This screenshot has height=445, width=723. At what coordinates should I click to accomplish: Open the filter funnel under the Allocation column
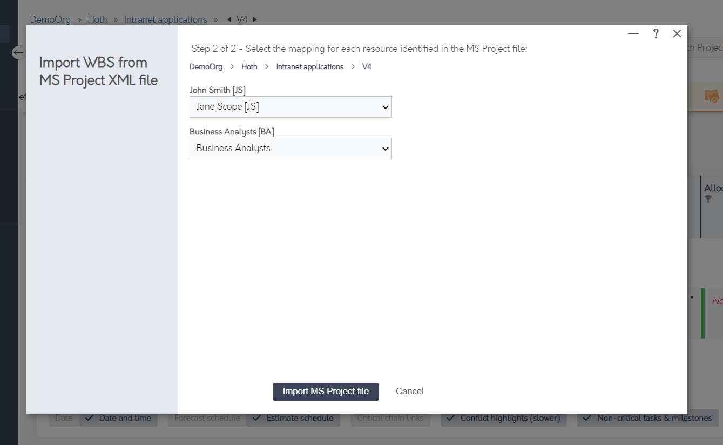click(x=709, y=199)
